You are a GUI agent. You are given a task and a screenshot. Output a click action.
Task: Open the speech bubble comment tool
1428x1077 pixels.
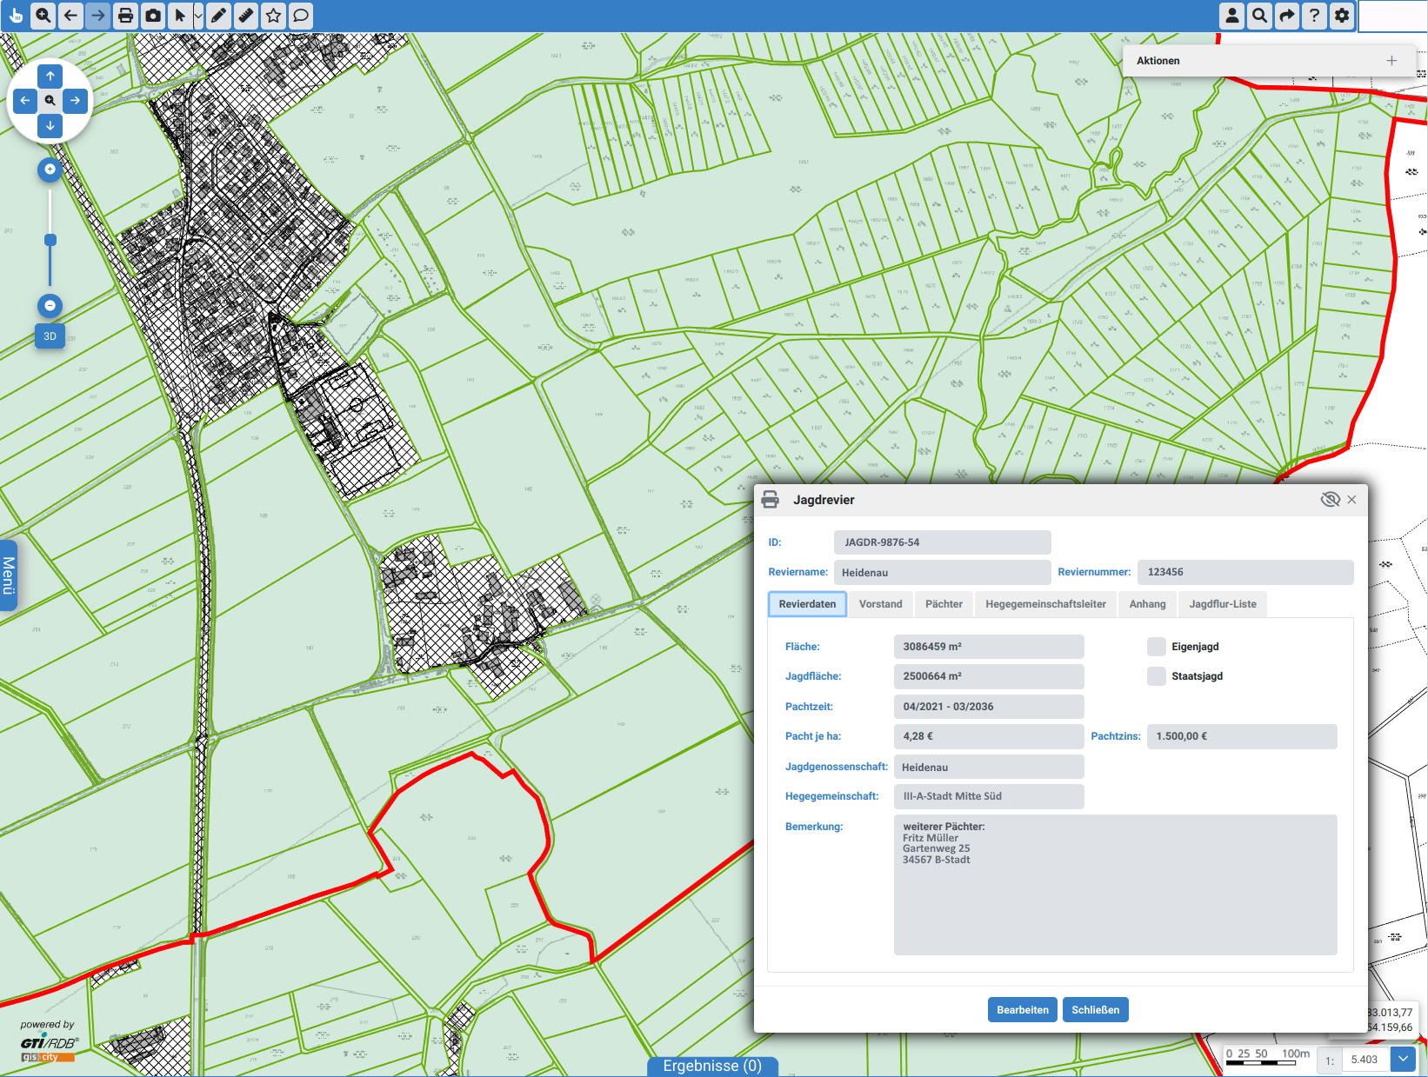300,16
